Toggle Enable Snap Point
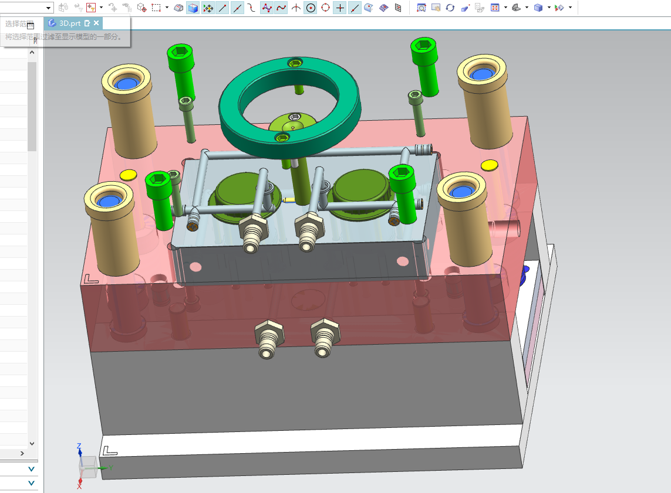The height and width of the screenshot is (493, 671). pos(208,8)
